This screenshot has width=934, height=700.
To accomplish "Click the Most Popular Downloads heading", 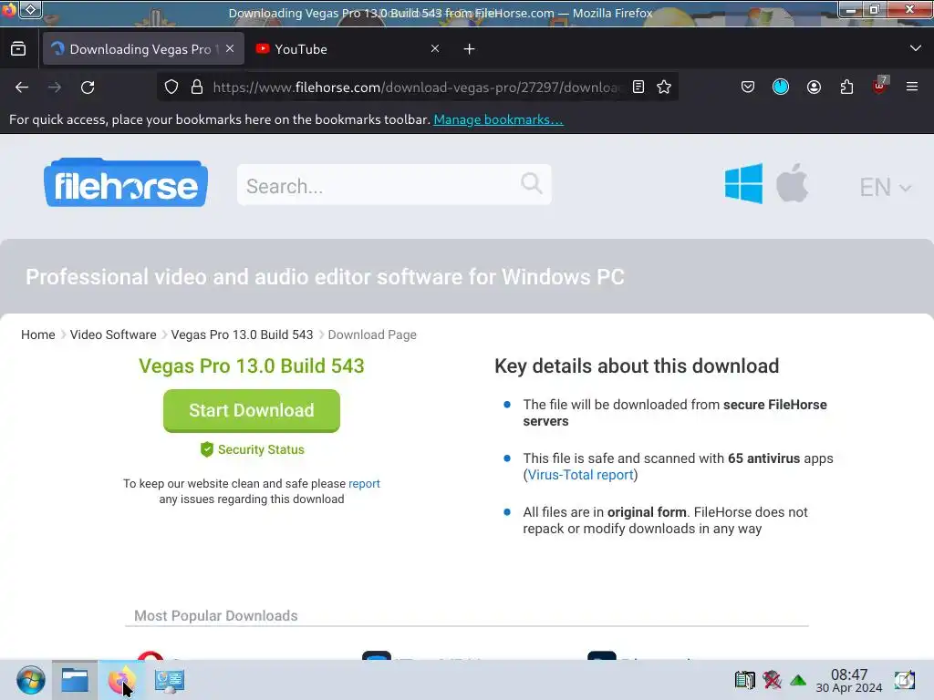I will click(x=215, y=615).
